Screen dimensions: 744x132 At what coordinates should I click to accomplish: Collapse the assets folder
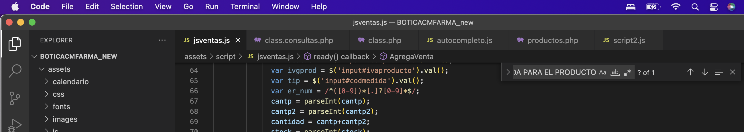coord(42,69)
